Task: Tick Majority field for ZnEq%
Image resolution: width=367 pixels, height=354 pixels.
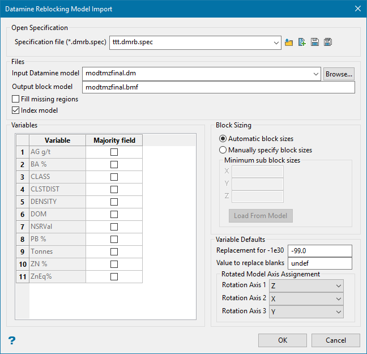Action: click(x=114, y=277)
